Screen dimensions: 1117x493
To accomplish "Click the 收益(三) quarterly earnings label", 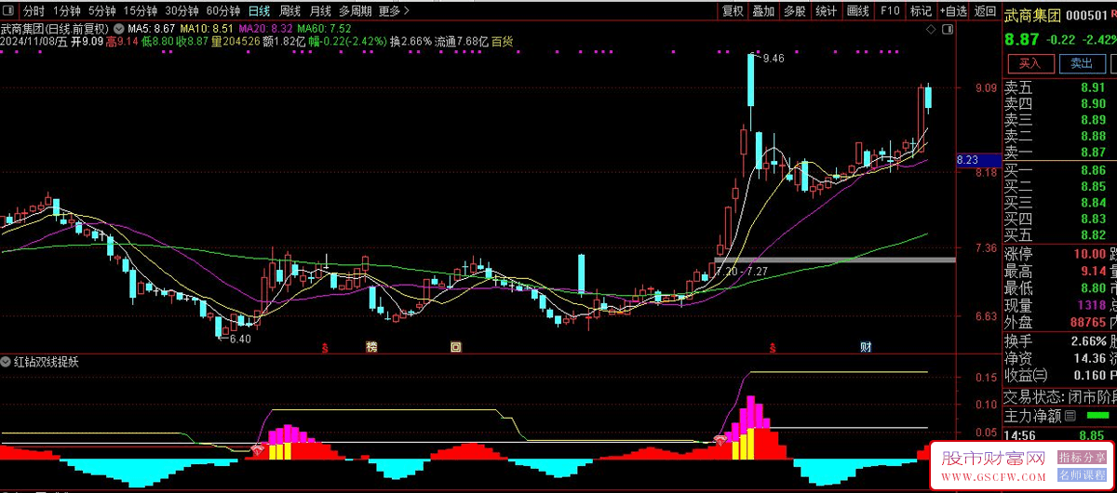I will click(1026, 375).
